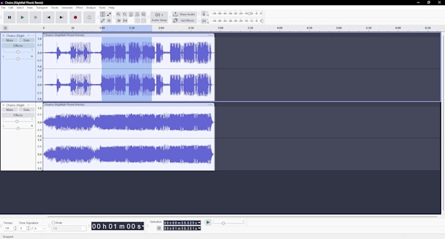Mute the second Chains track
Image resolution: width=445 pixels, height=239 pixels.
click(x=10, y=110)
